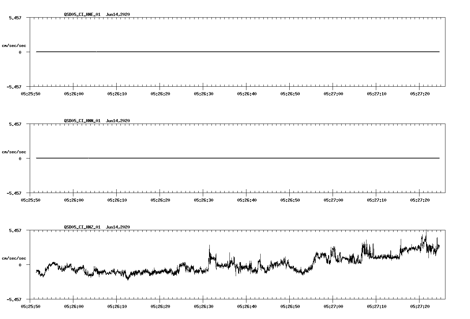Click the -5.457 lower limit on the HNN axis
Screen dimensions: 470x319
[x=14, y=193]
